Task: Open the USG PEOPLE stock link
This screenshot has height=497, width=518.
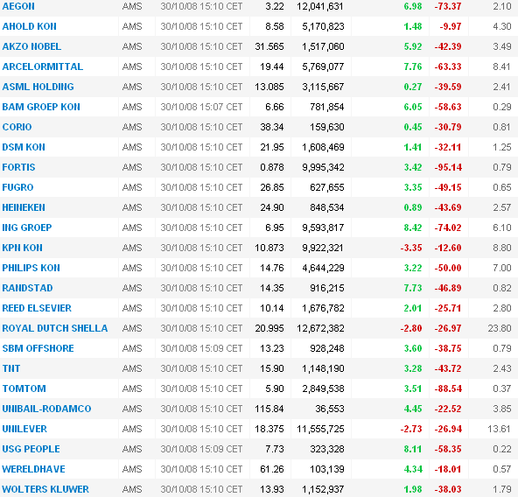Action: (31, 450)
